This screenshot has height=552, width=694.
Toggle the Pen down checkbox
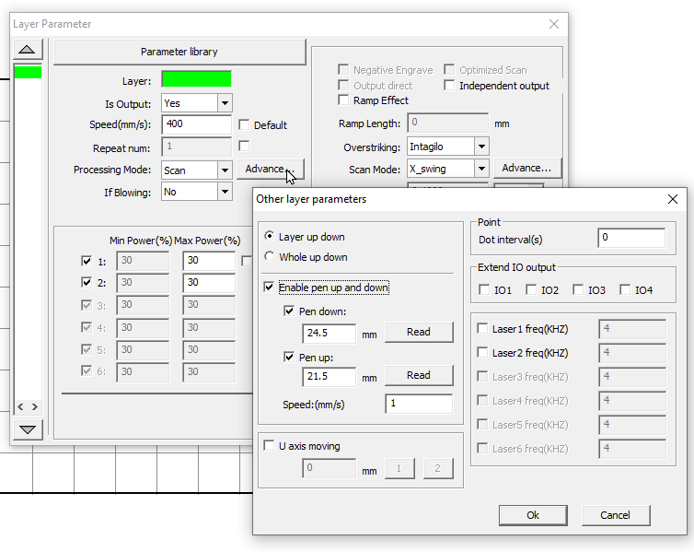289,311
